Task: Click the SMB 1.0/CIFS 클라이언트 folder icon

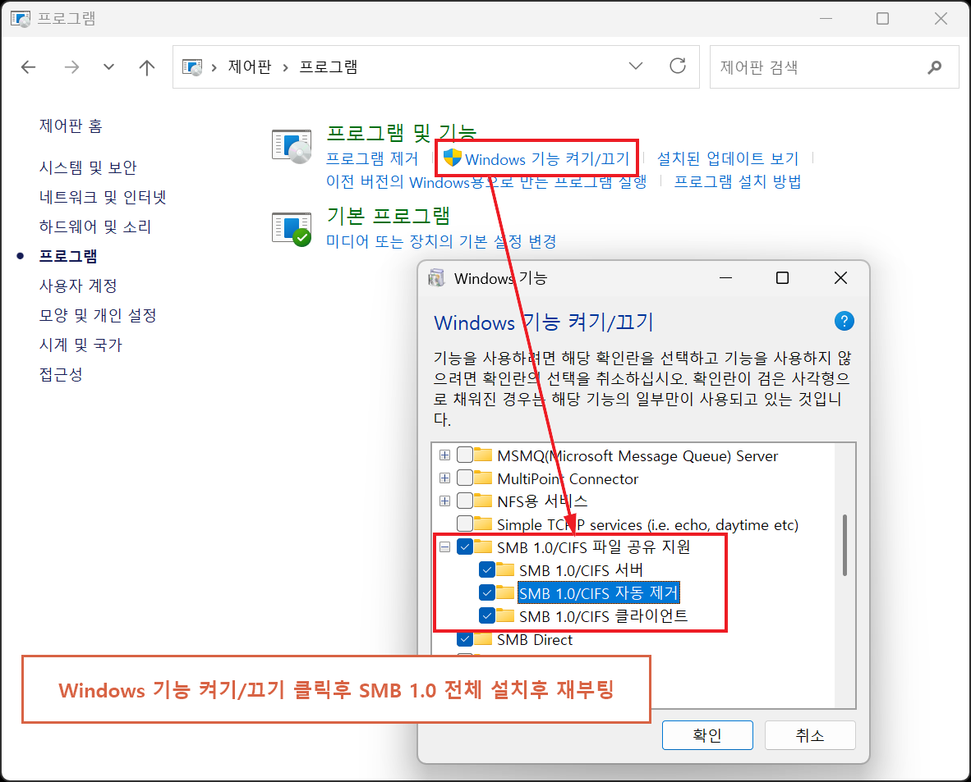Action: click(505, 616)
